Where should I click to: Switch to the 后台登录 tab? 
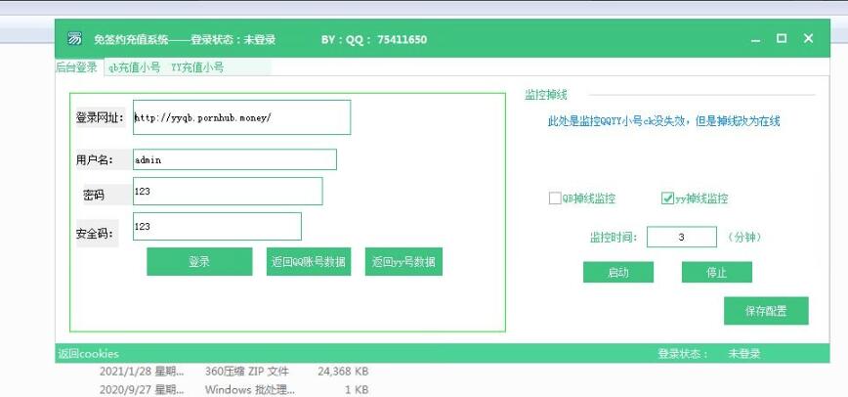click(x=76, y=67)
